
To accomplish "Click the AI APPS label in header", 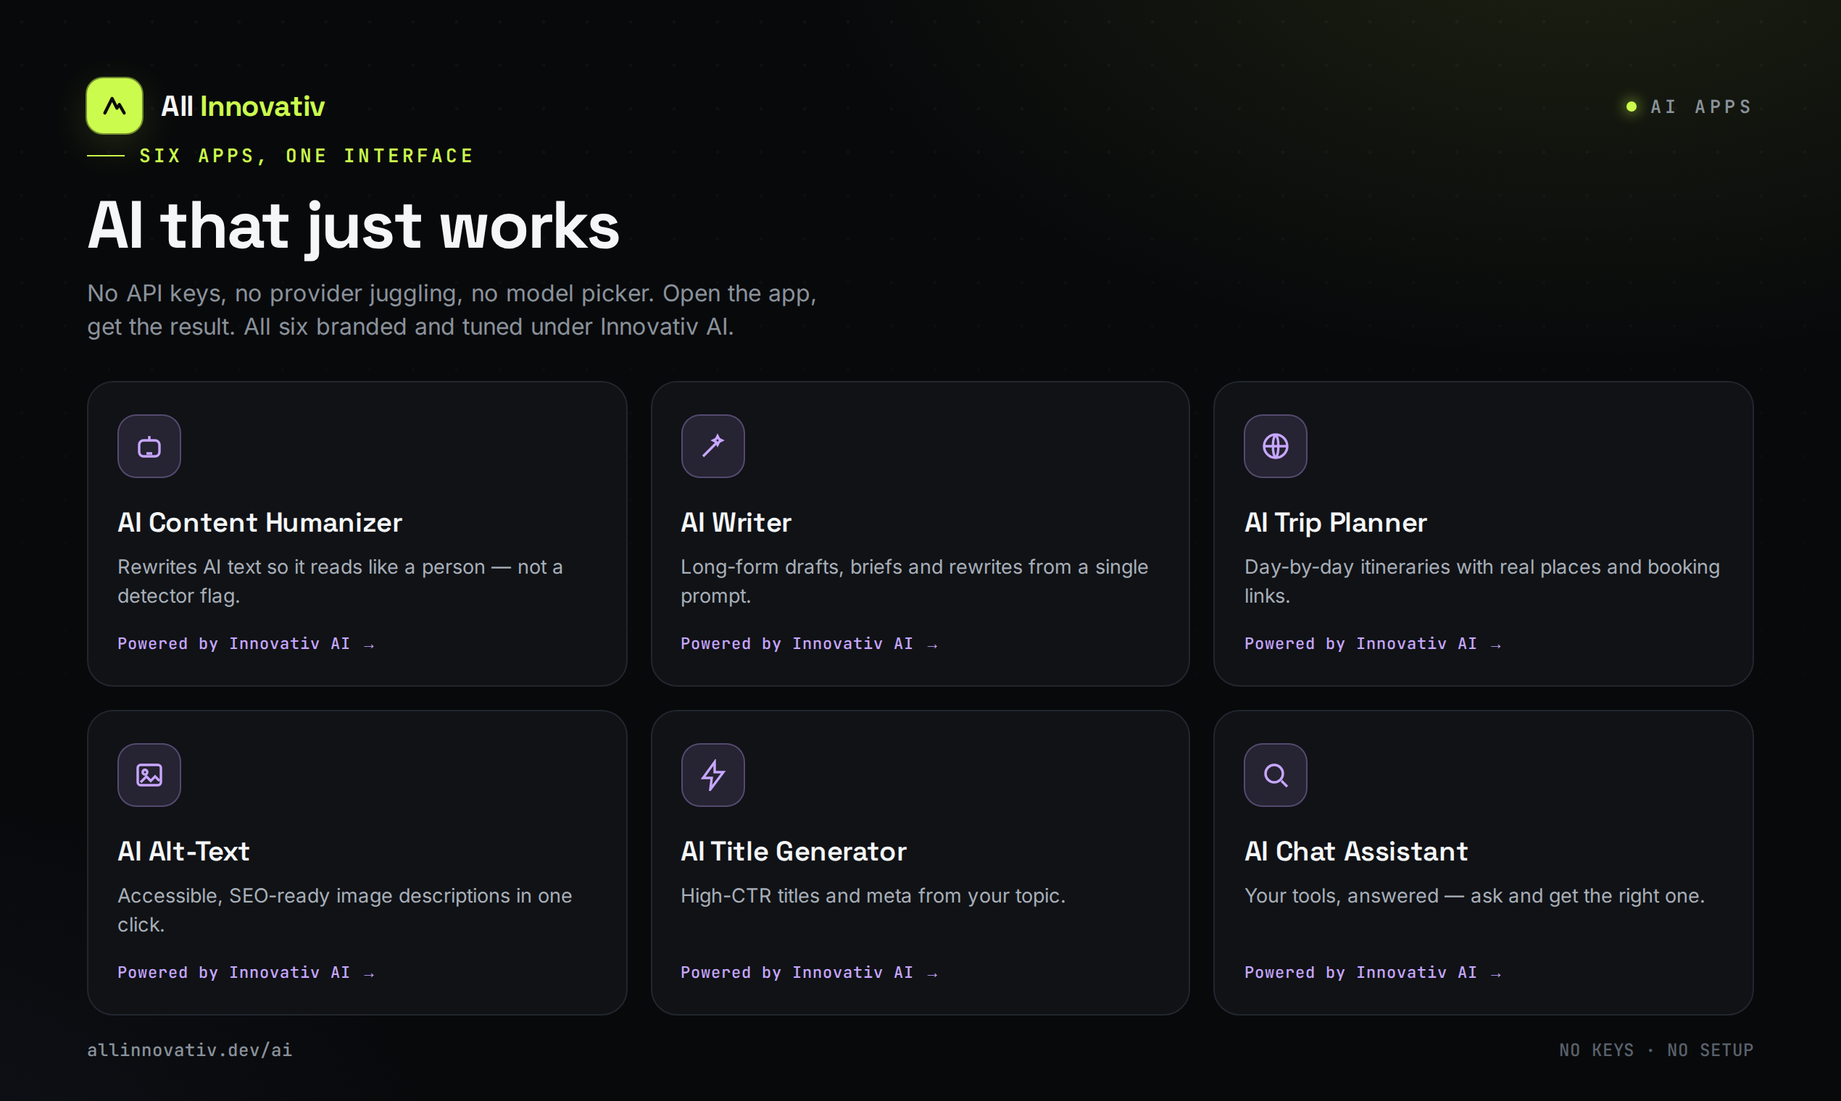I will click(x=1700, y=106).
